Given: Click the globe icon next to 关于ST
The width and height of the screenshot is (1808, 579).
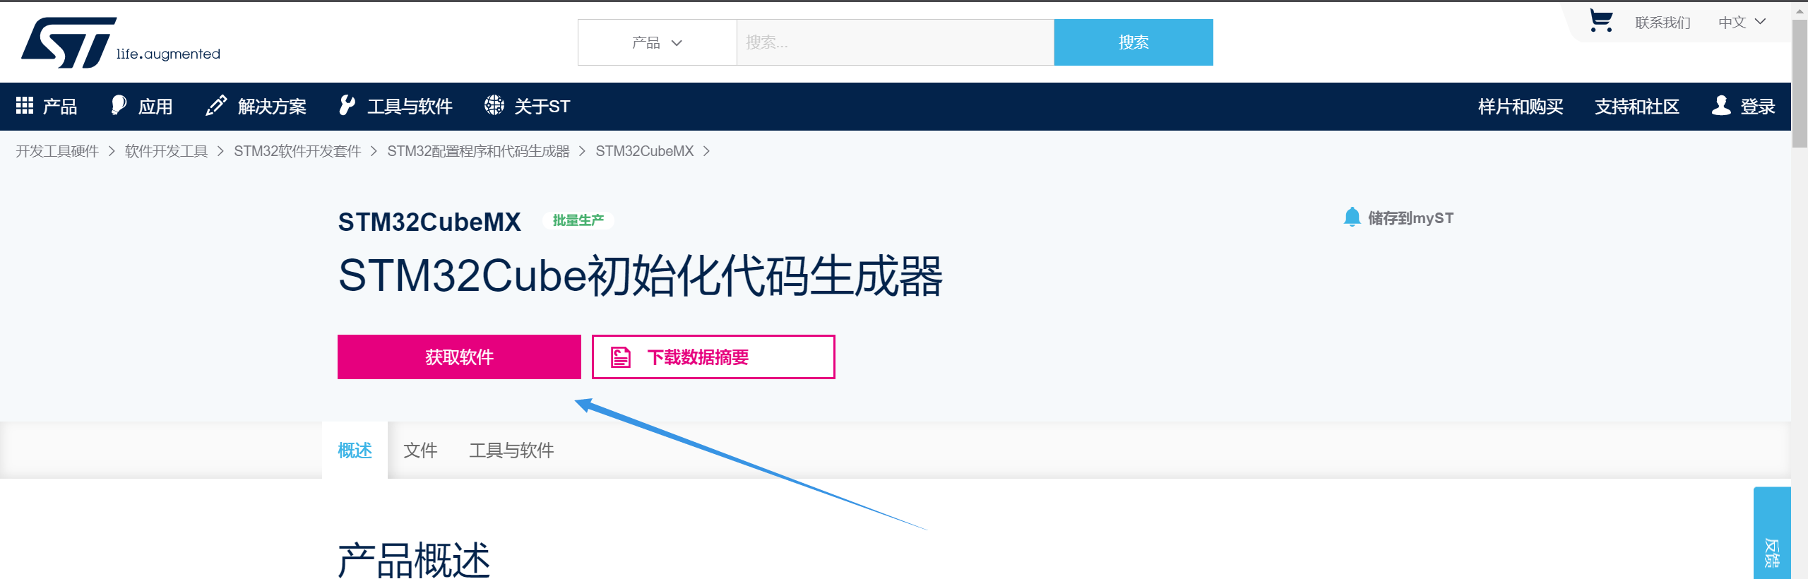Looking at the screenshot, I should tap(494, 106).
